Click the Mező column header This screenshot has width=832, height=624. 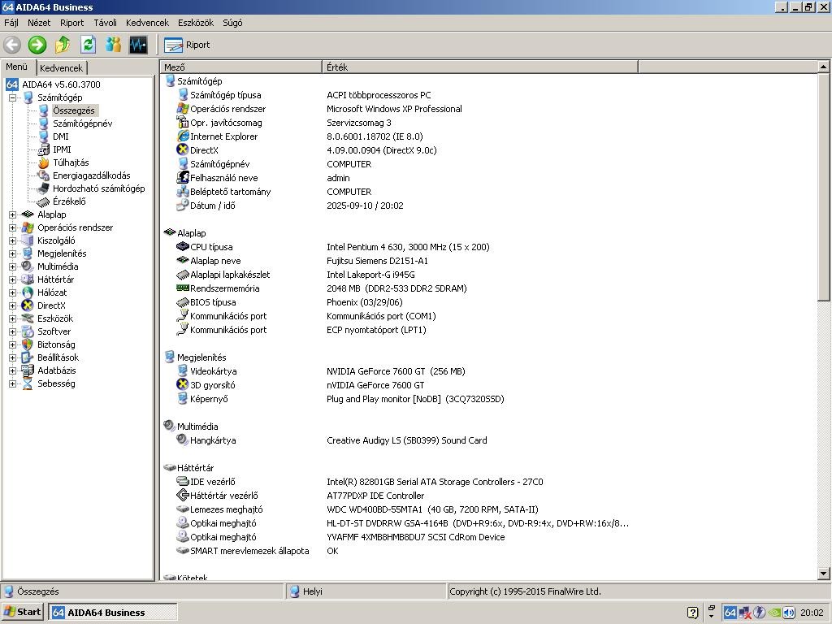click(x=240, y=67)
